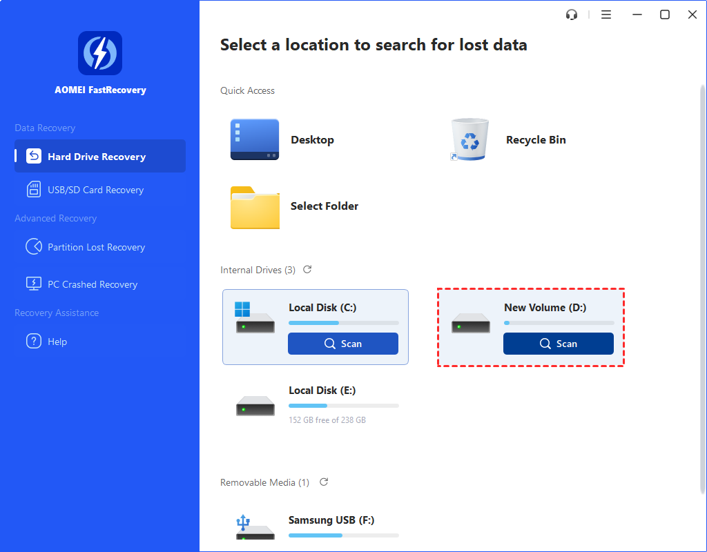Click the AOMEI FastRecovery lightning logo
This screenshot has width=707, height=552.
[x=100, y=53]
